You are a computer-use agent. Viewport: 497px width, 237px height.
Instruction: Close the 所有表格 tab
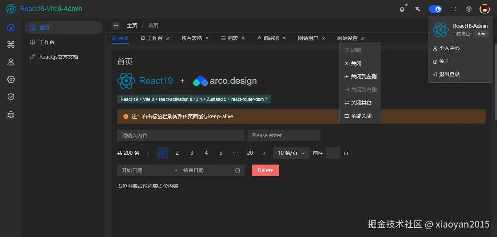pyautogui.click(x=207, y=38)
